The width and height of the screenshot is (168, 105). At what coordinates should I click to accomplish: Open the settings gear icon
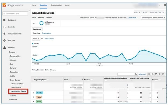(x=165, y=5)
